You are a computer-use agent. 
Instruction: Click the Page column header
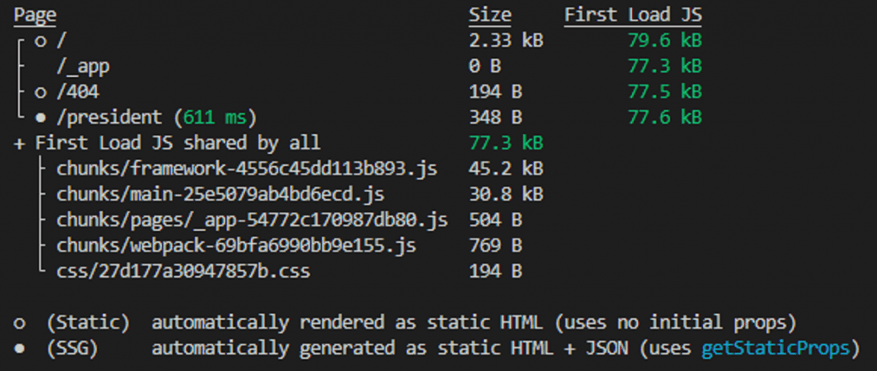[x=34, y=15]
